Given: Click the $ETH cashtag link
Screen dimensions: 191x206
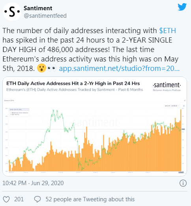Looking at the screenshot, I should 167,31.
